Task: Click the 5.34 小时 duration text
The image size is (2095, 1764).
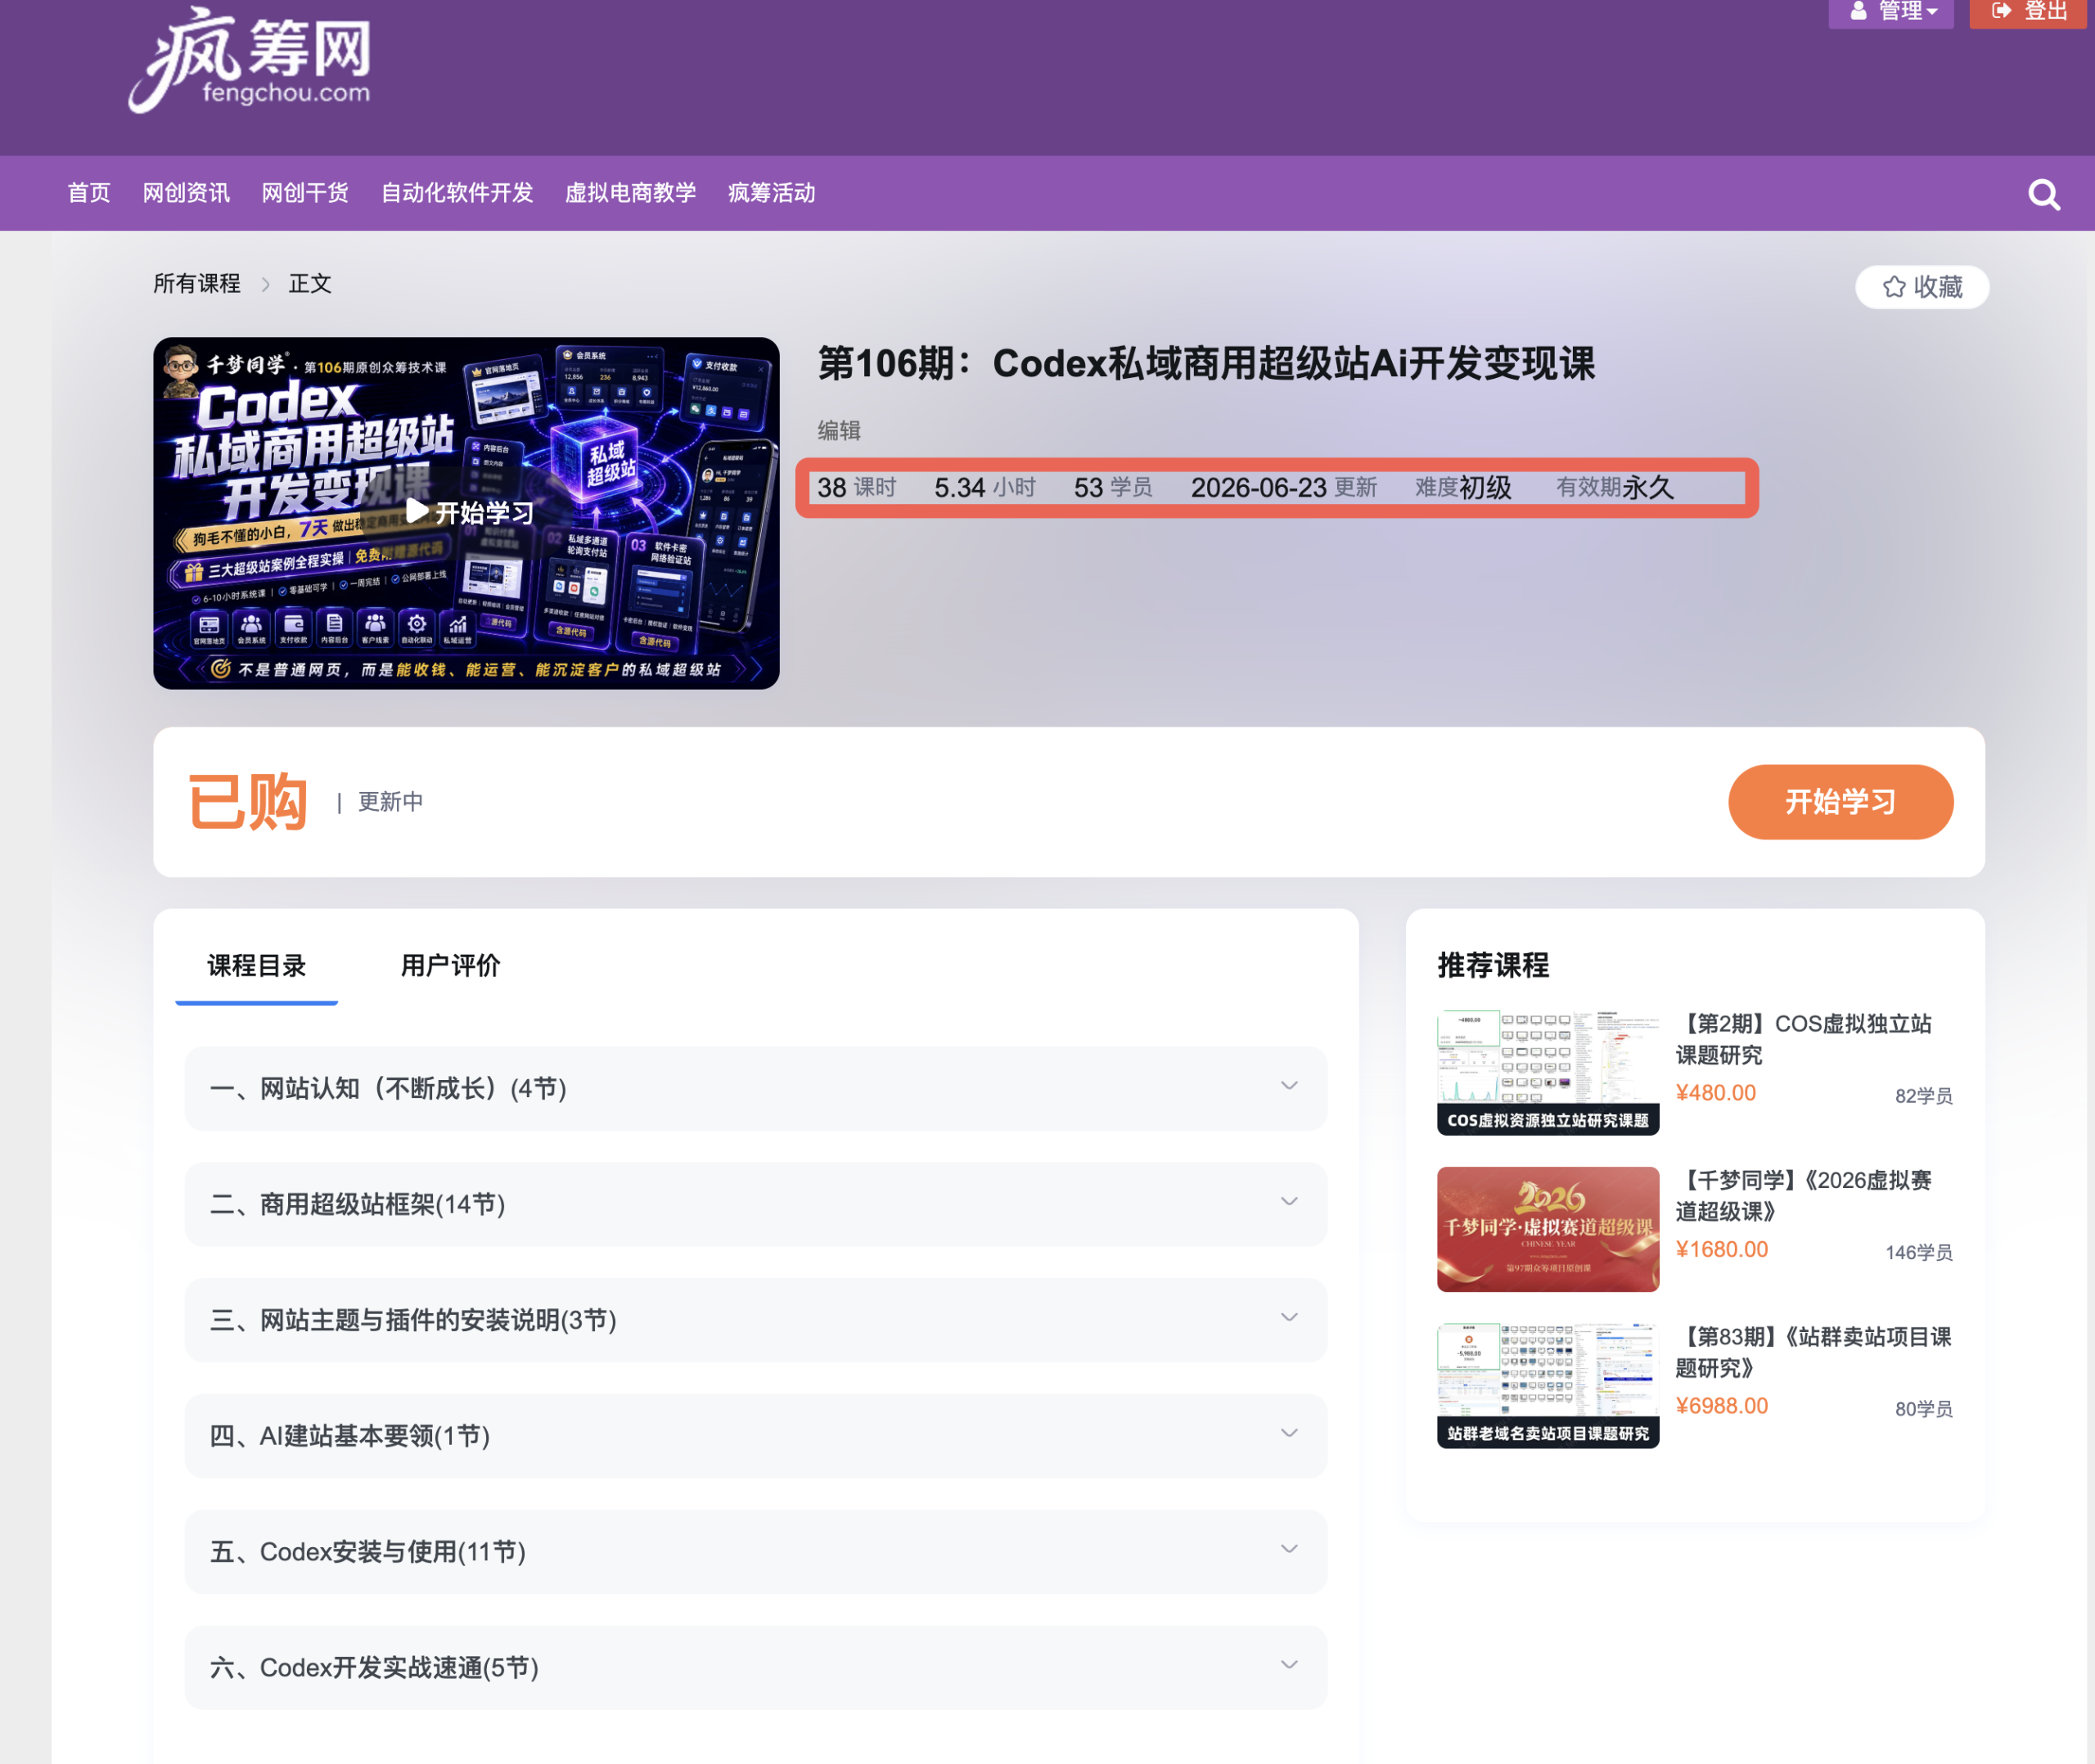Action: [984, 488]
